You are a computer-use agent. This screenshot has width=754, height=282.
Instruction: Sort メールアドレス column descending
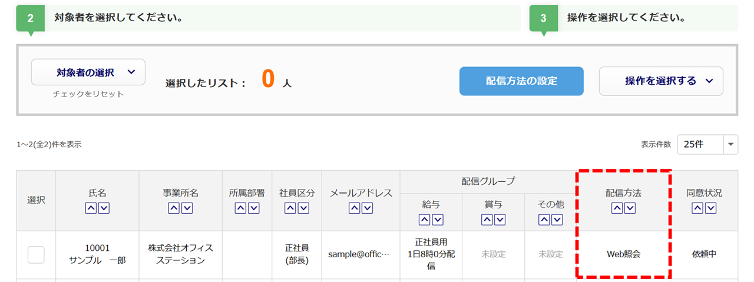pyautogui.click(x=368, y=208)
